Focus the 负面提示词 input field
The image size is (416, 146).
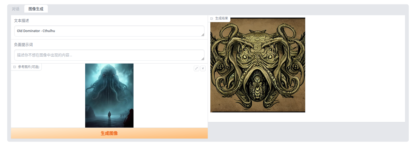(x=109, y=55)
